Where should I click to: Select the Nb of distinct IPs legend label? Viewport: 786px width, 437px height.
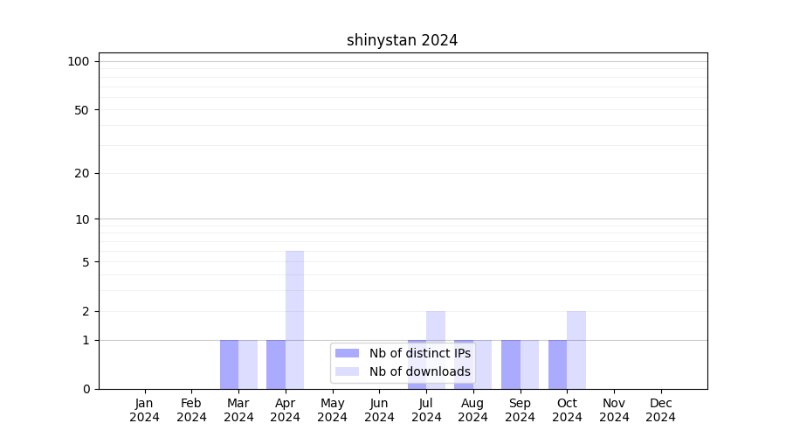[419, 353]
